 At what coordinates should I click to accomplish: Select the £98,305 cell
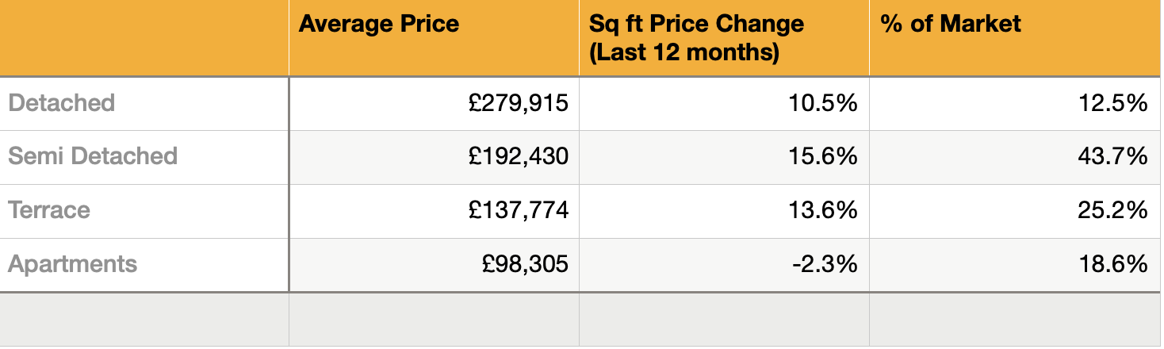(434, 265)
